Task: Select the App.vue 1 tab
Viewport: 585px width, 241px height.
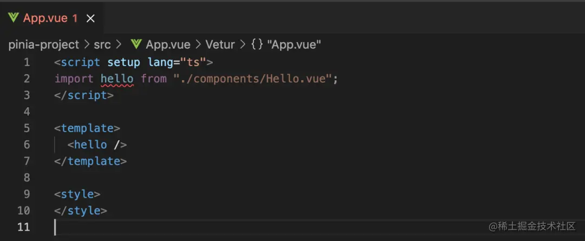Action: [51, 18]
